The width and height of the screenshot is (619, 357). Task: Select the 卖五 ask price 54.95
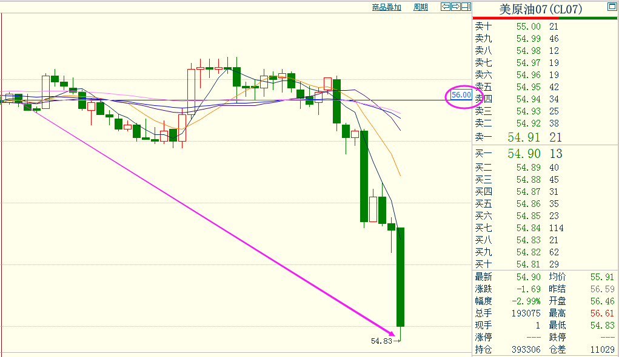click(x=529, y=87)
